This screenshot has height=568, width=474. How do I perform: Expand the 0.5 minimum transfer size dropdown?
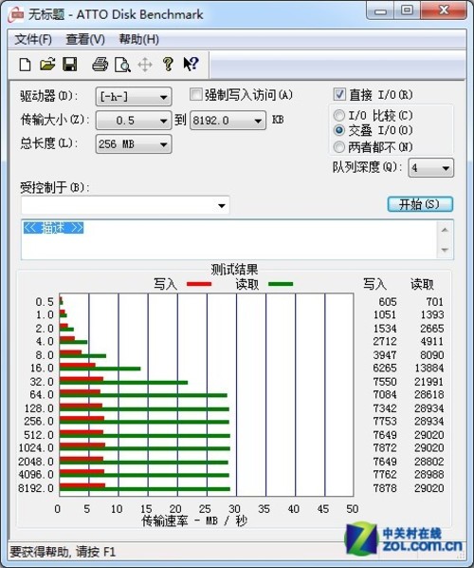tap(134, 121)
